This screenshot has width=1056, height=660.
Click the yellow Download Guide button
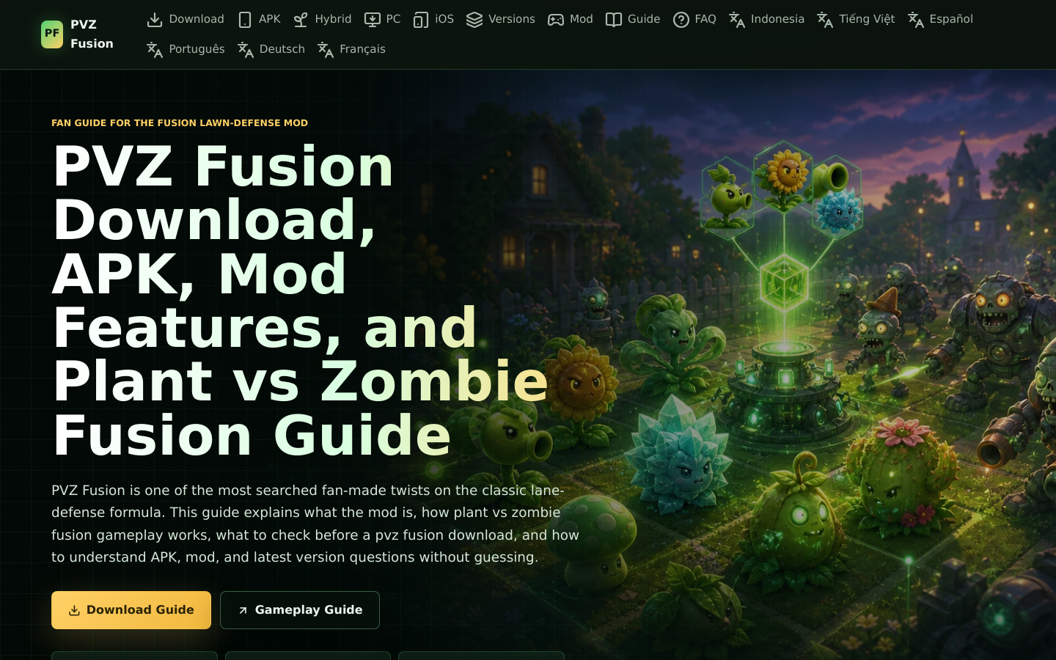click(x=131, y=610)
